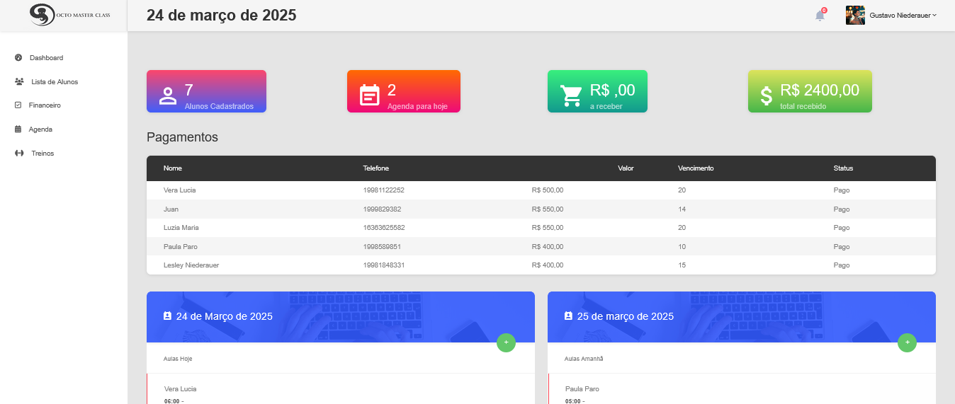Click the Agenda calendar icon in sidebar
Image resolution: width=955 pixels, height=404 pixels.
tap(18, 129)
